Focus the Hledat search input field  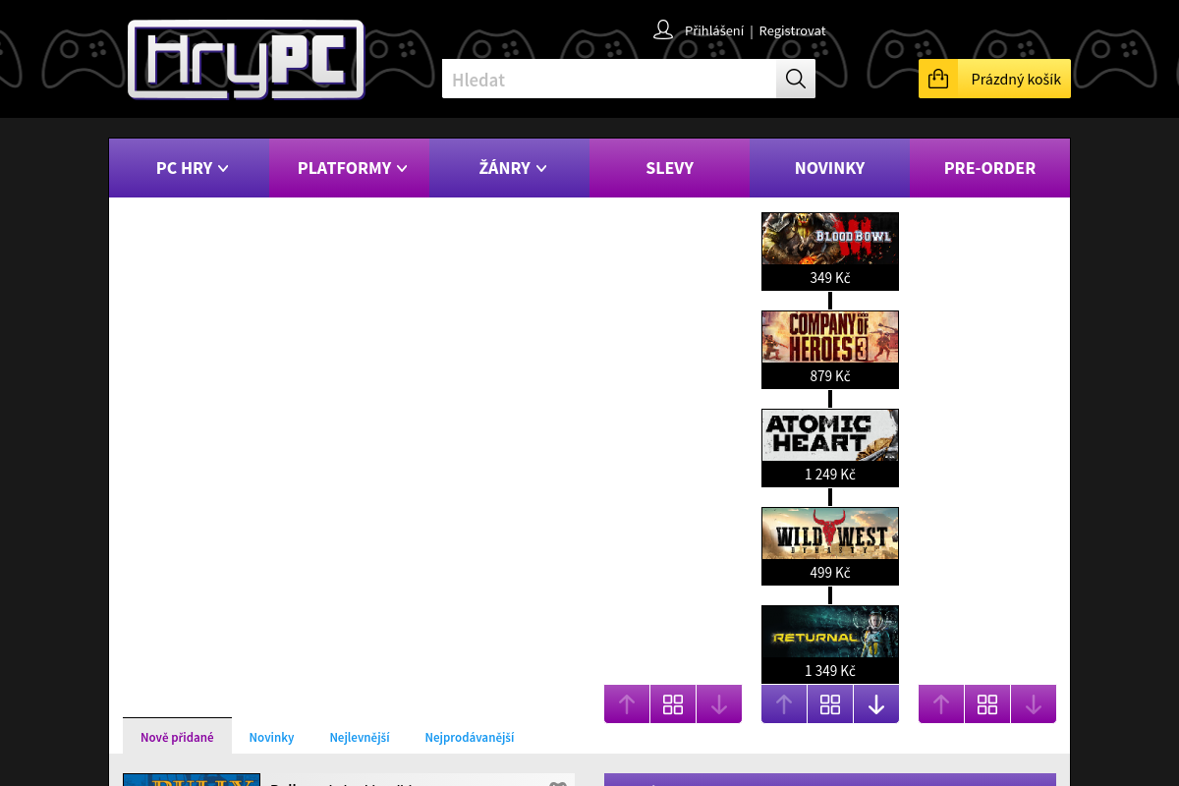[609, 80]
